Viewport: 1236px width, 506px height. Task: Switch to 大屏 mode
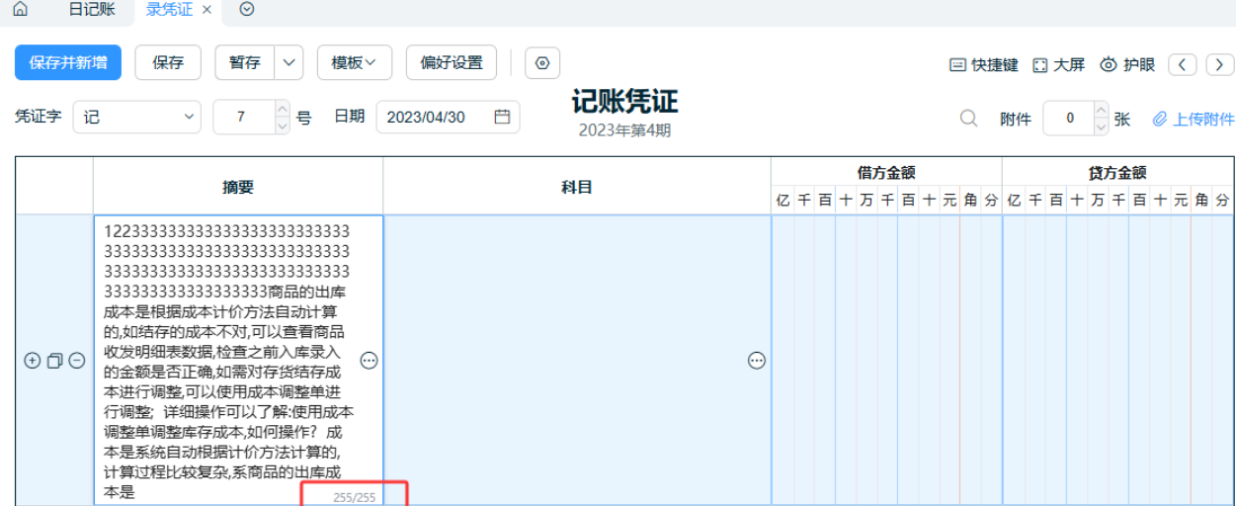(1058, 64)
